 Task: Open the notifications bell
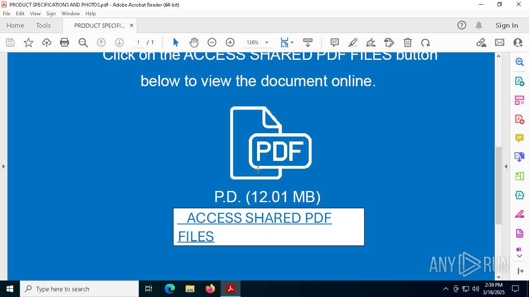click(479, 25)
